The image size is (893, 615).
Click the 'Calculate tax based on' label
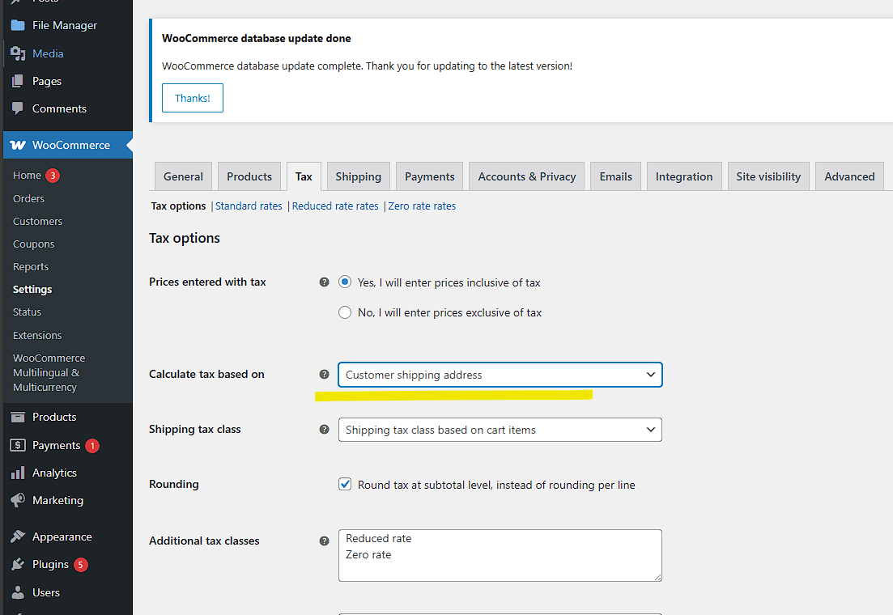(206, 374)
